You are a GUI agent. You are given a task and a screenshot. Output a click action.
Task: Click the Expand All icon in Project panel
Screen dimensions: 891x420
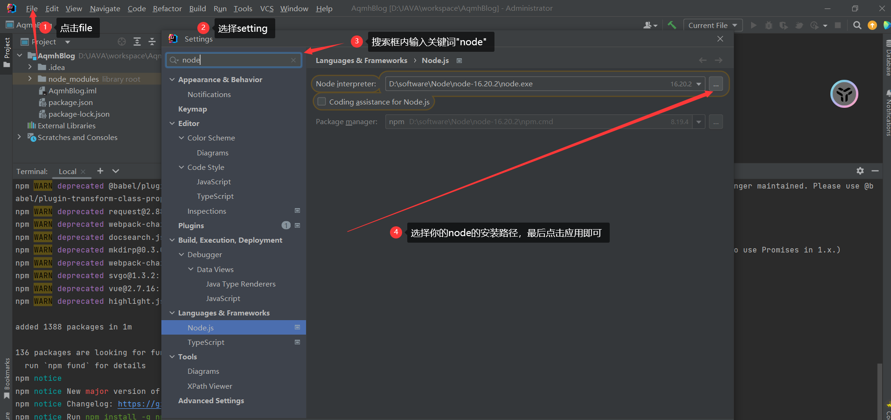(x=137, y=42)
